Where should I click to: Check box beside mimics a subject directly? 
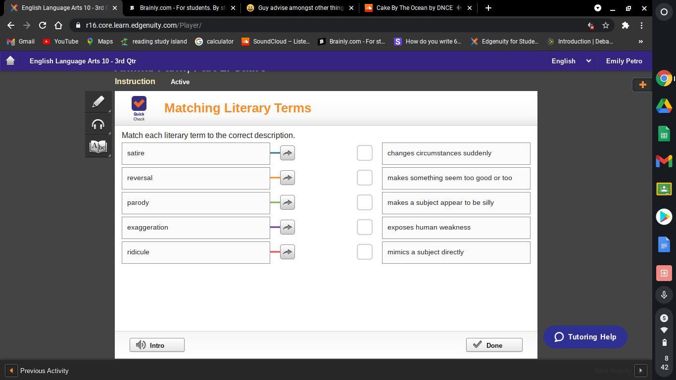pos(365,252)
